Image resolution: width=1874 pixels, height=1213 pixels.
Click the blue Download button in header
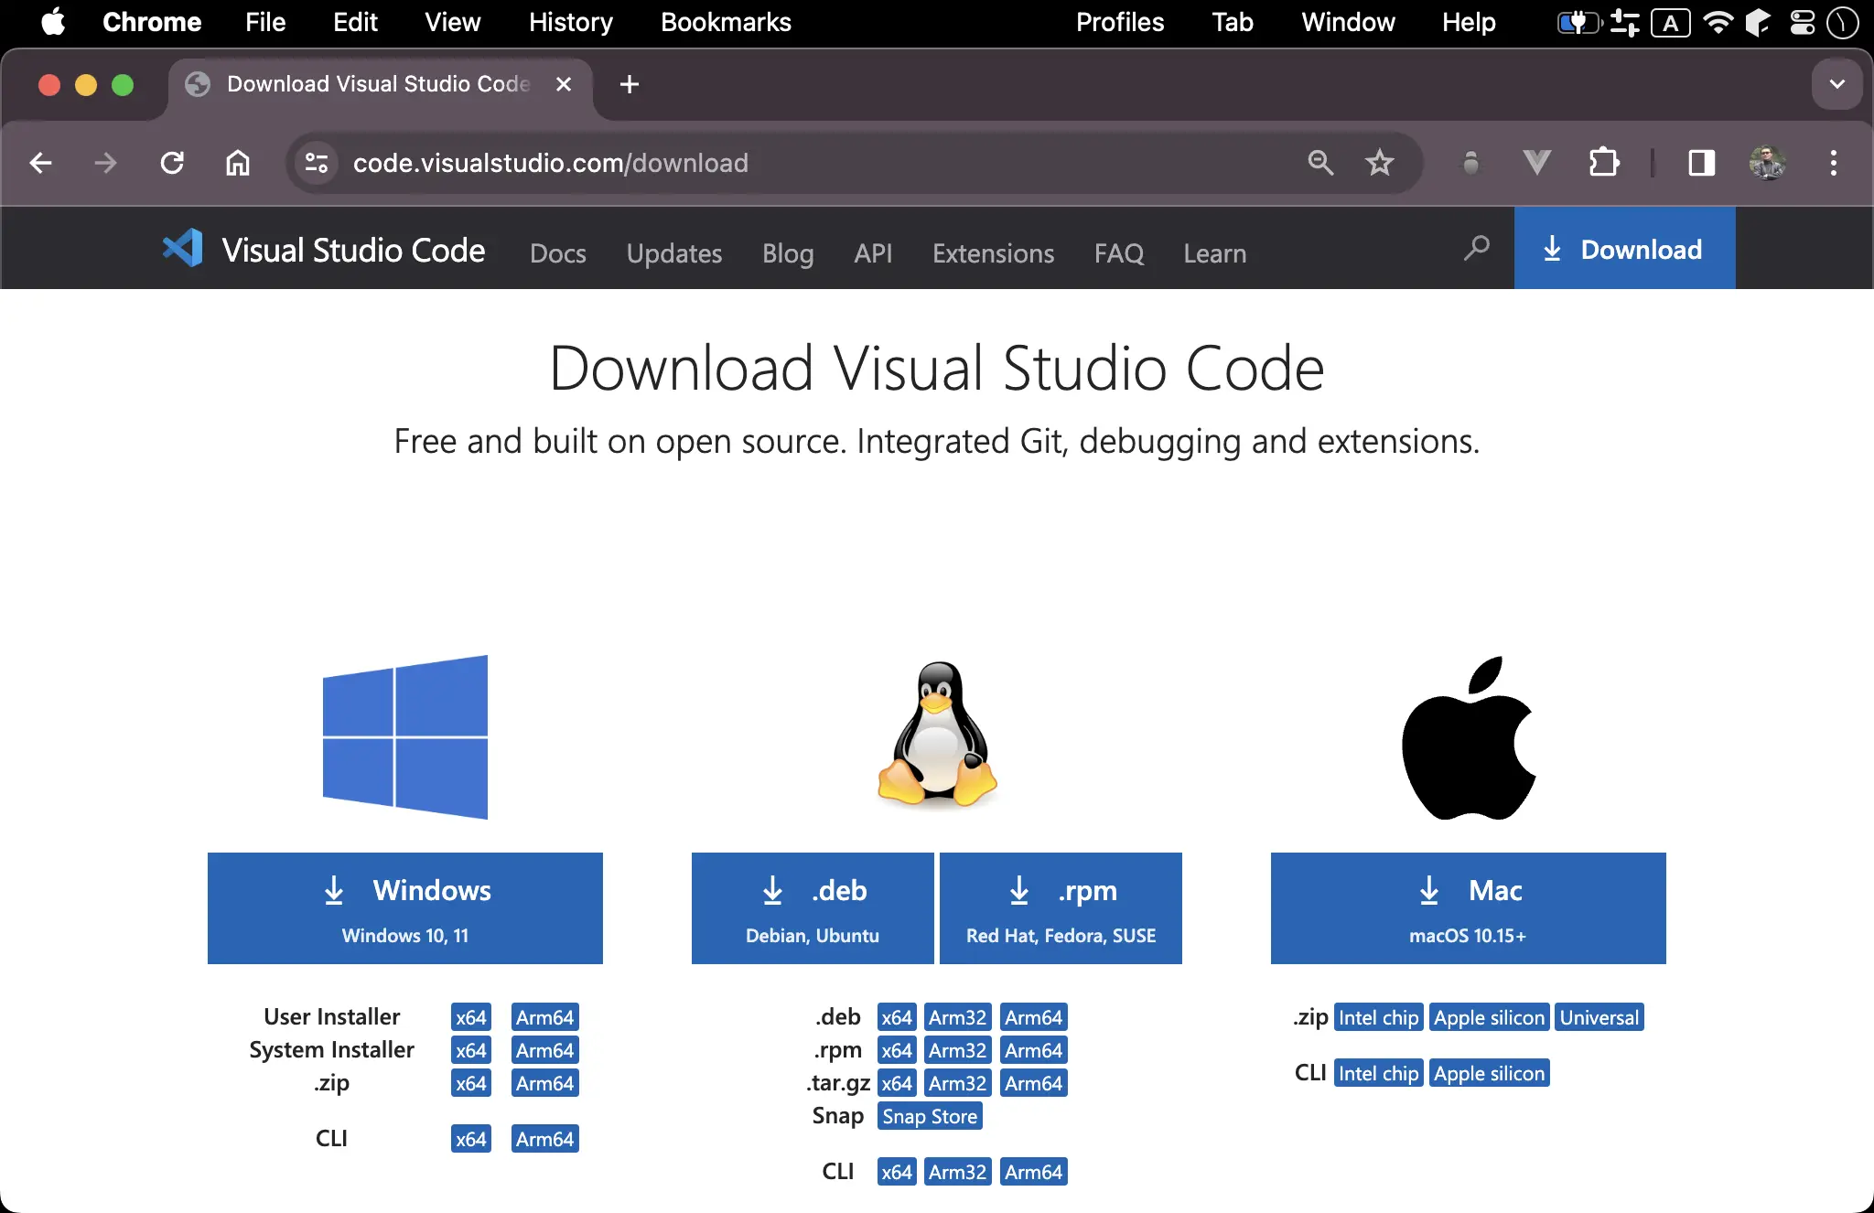coord(1624,248)
